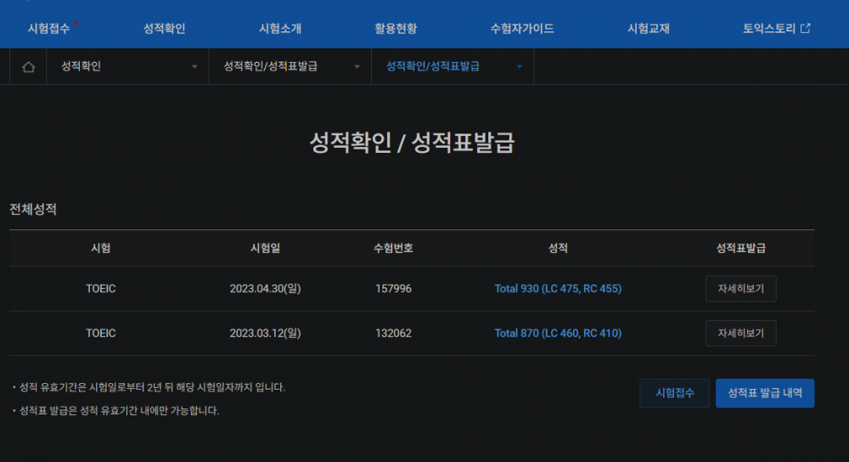Image resolution: width=849 pixels, height=462 pixels.
Task: Open the 시험소개 menu
Action: 280,28
